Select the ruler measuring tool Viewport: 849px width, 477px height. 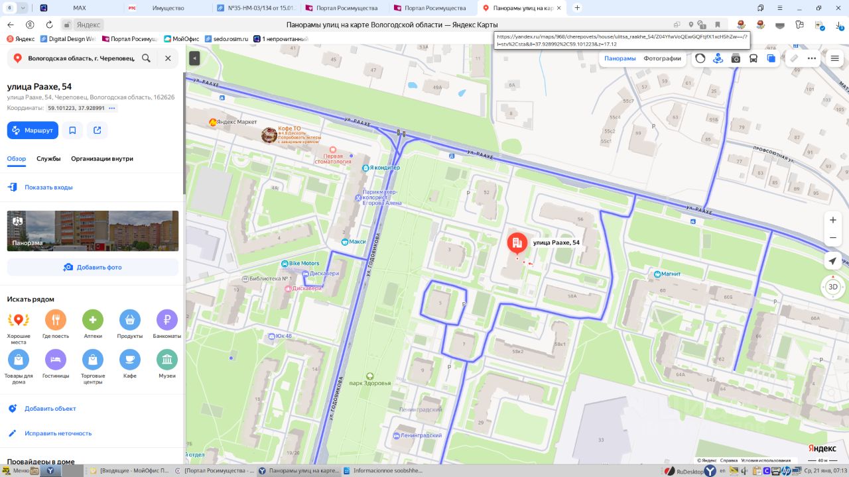click(794, 58)
